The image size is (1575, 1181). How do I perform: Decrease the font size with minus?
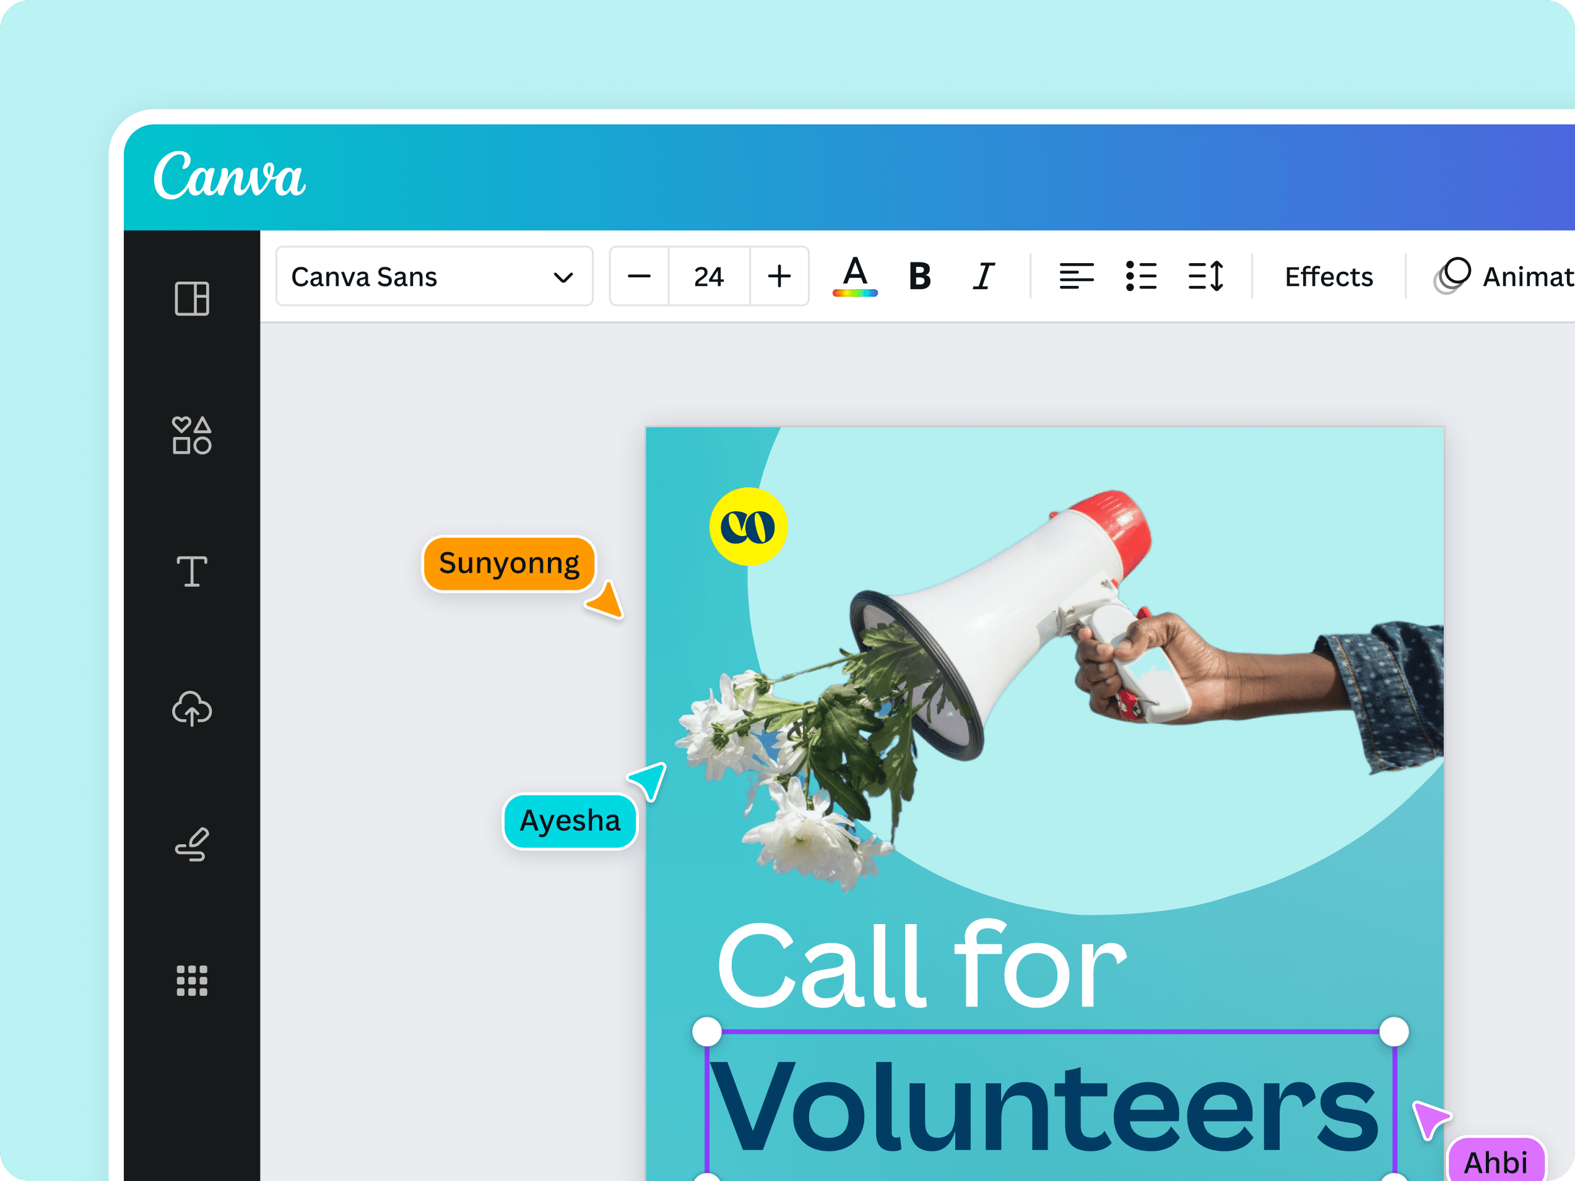coord(639,276)
